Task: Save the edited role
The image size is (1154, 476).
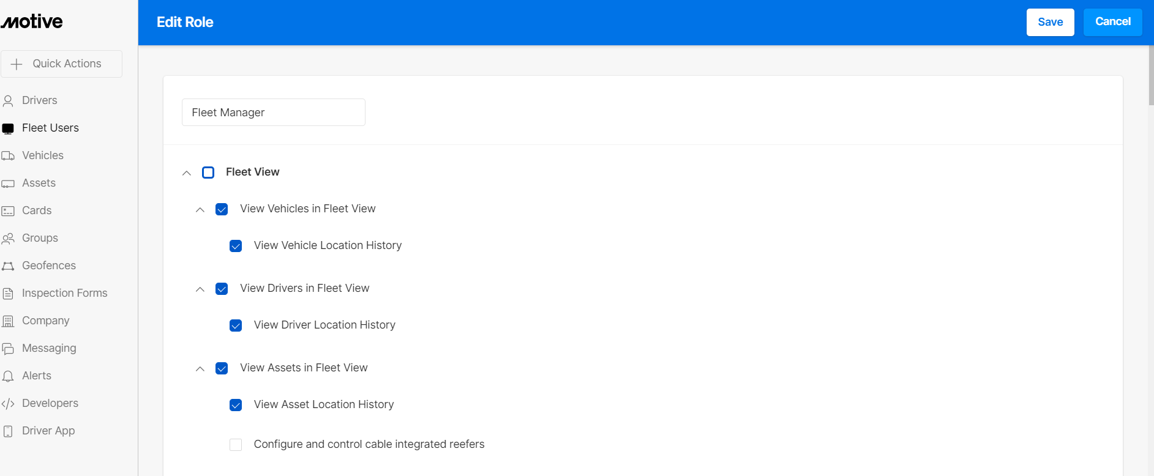Action: [1050, 22]
